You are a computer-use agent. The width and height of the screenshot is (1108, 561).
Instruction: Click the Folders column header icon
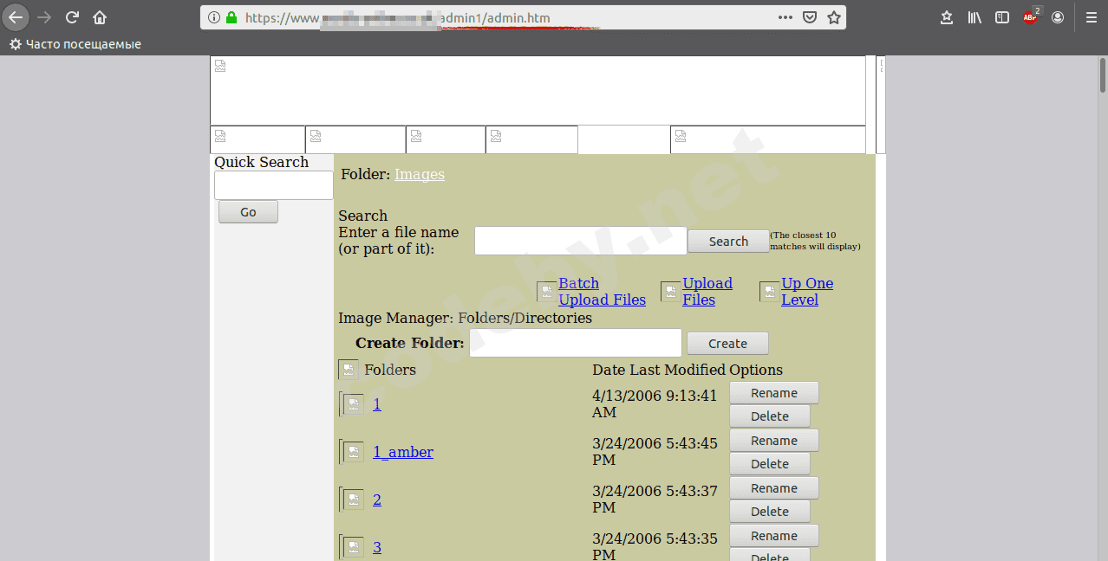click(349, 370)
